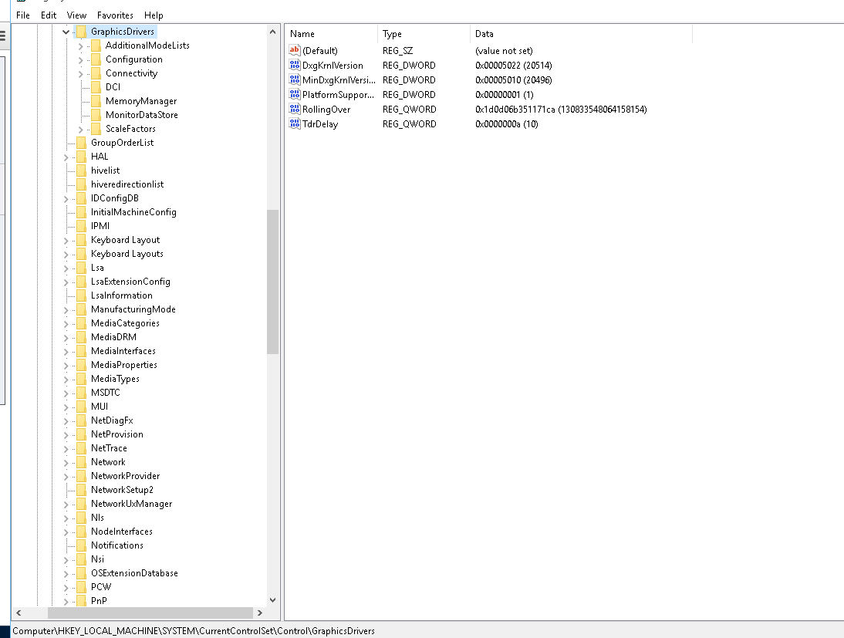844x638 pixels.
Task: Select the NetDiagFx key
Action: coord(112,420)
